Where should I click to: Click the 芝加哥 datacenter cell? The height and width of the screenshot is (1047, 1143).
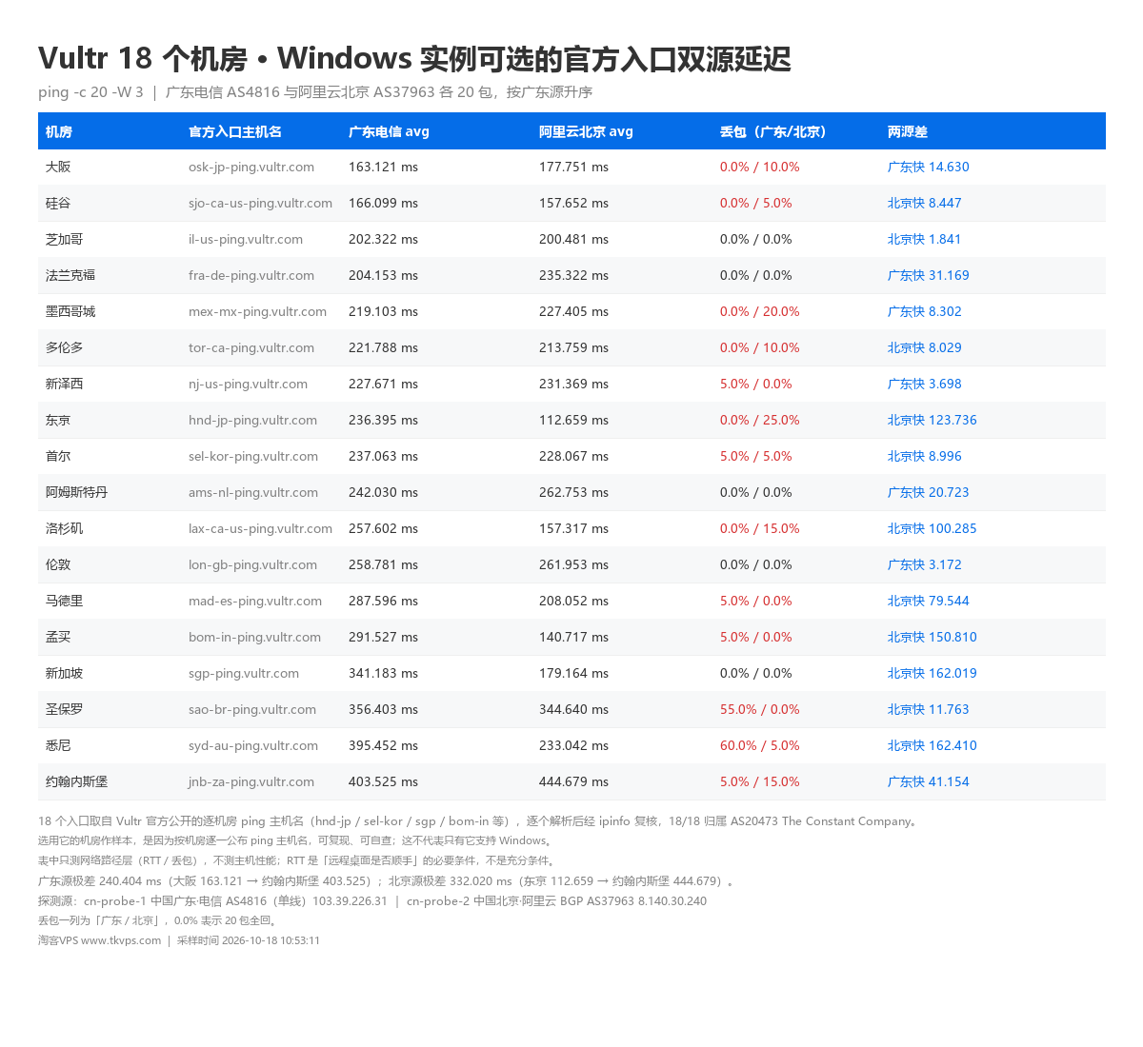(x=65, y=239)
